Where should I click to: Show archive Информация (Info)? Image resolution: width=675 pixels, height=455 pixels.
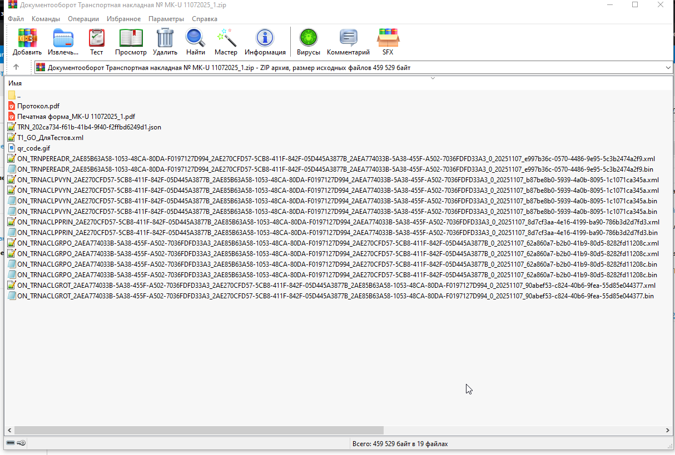265,38
